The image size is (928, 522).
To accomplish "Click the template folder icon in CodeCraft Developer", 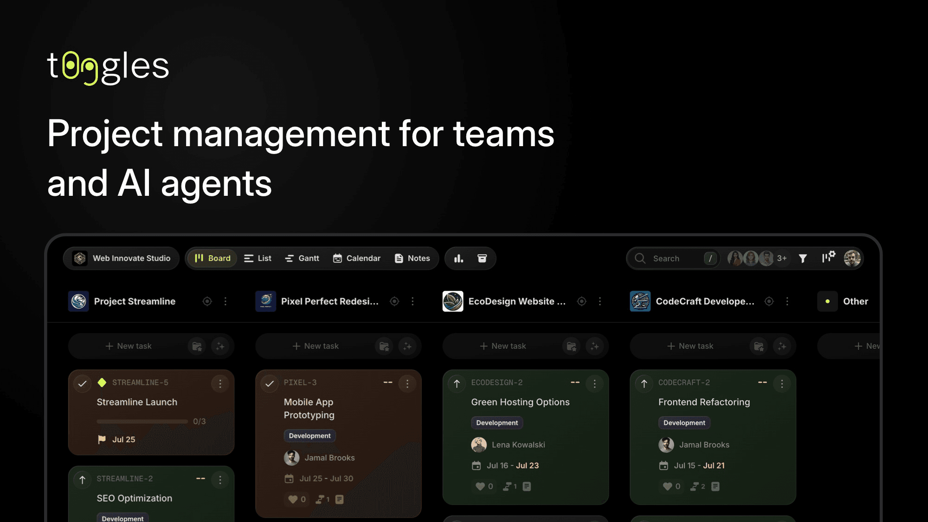I will [759, 346].
